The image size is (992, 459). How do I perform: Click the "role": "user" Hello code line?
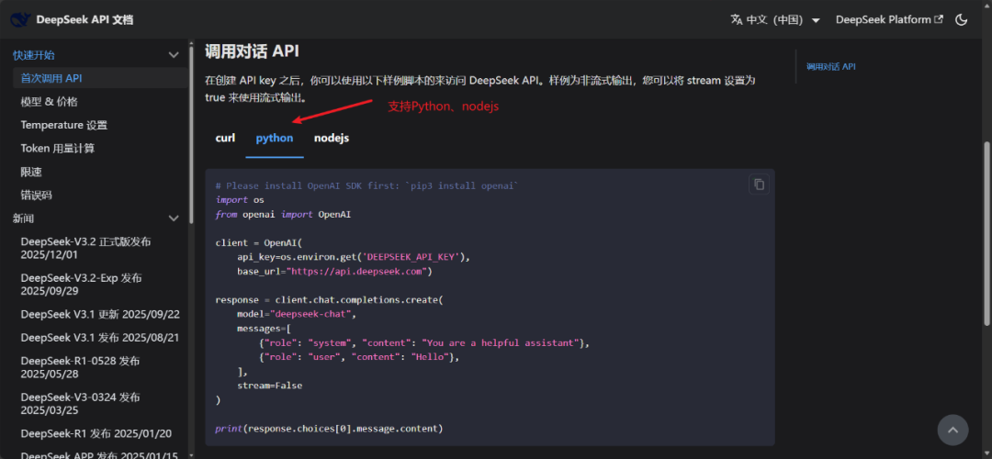click(x=359, y=357)
